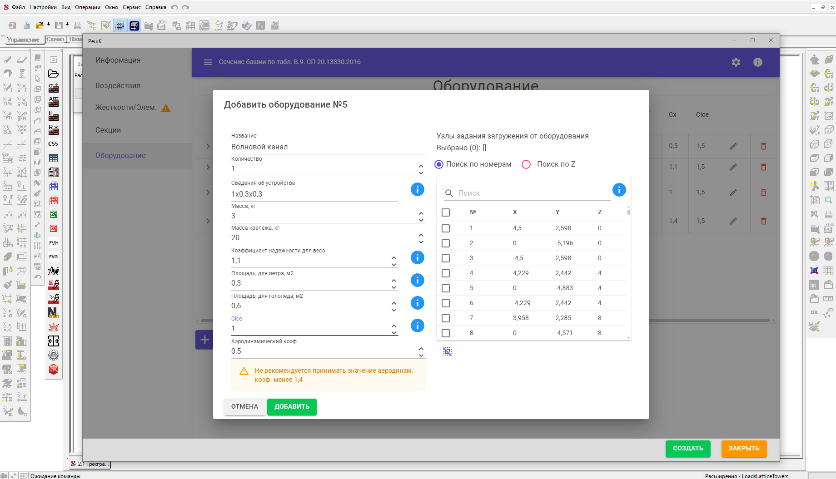Decrease the Масса, кг stepper value

pos(421,220)
